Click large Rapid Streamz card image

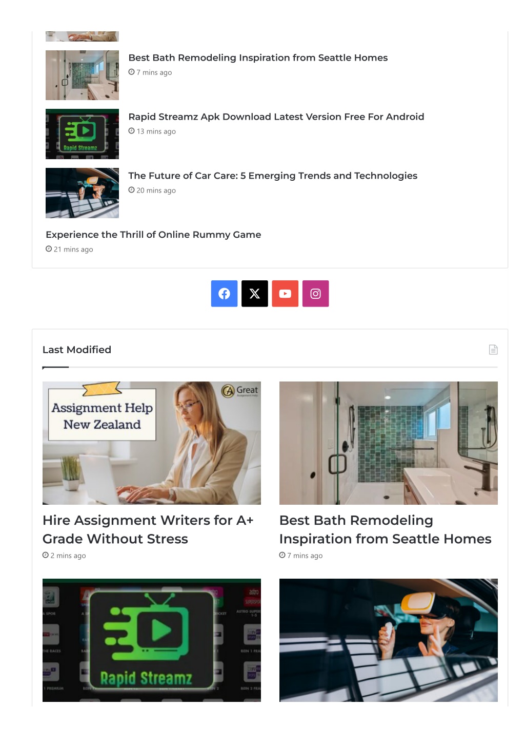tap(152, 640)
